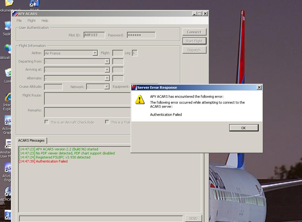Click the Flight number field
The width and height of the screenshot is (302, 222).
[x=118, y=53]
